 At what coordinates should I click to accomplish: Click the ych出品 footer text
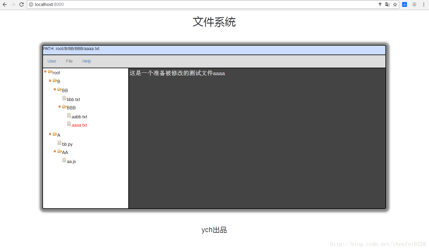point(214,230)
